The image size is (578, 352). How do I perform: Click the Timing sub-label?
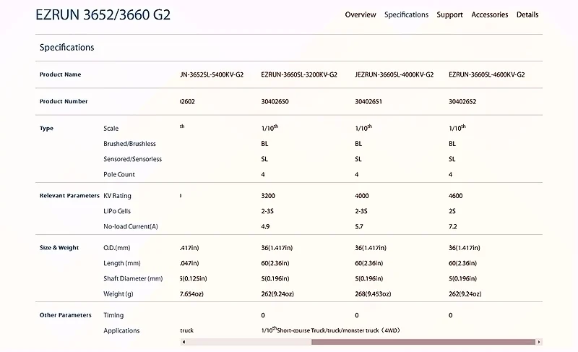click(x=113, y=315)
